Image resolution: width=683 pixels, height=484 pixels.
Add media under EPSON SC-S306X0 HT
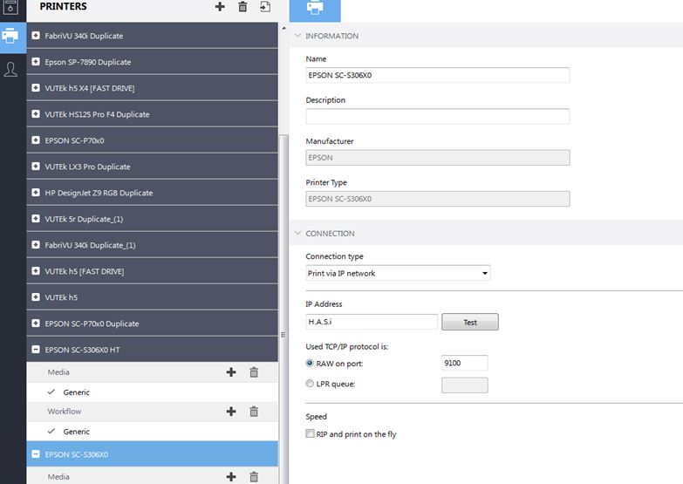tap(231, 372)
